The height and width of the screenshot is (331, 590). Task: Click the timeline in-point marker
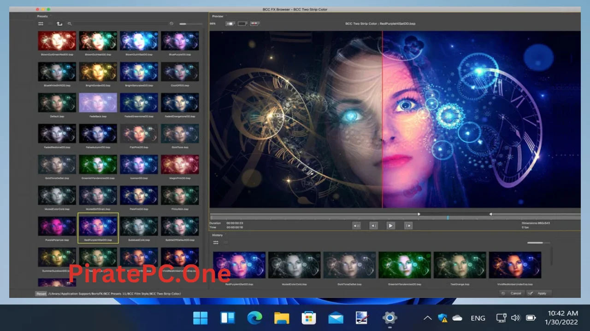coord(419,214)
